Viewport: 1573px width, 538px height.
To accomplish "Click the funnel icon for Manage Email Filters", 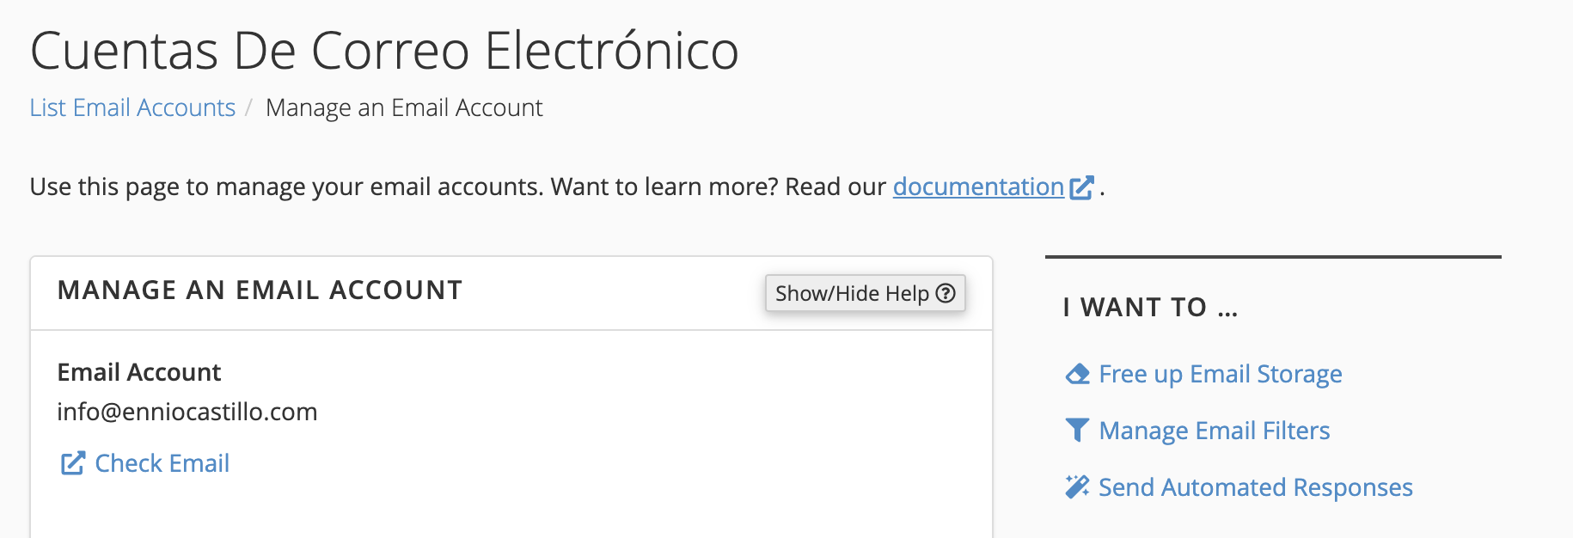I will click(x=1077, y=430).
